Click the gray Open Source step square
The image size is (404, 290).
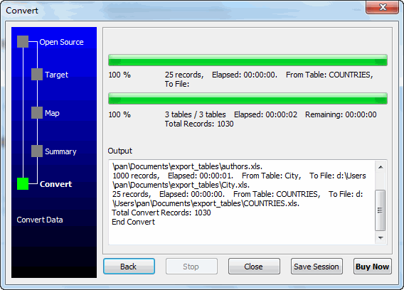point(23,42)
